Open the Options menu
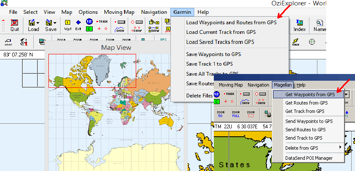Viewport: 355px width, 171px height. pos(88,12)
